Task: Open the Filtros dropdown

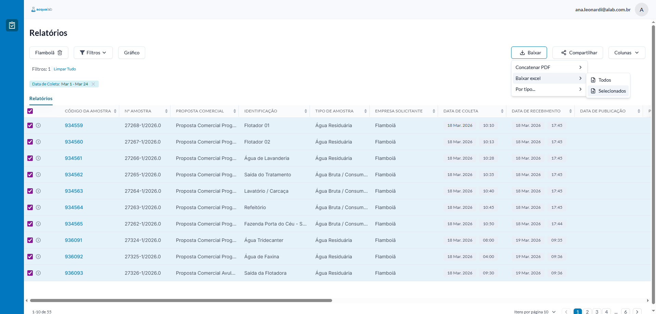Action: click(93, 53)
